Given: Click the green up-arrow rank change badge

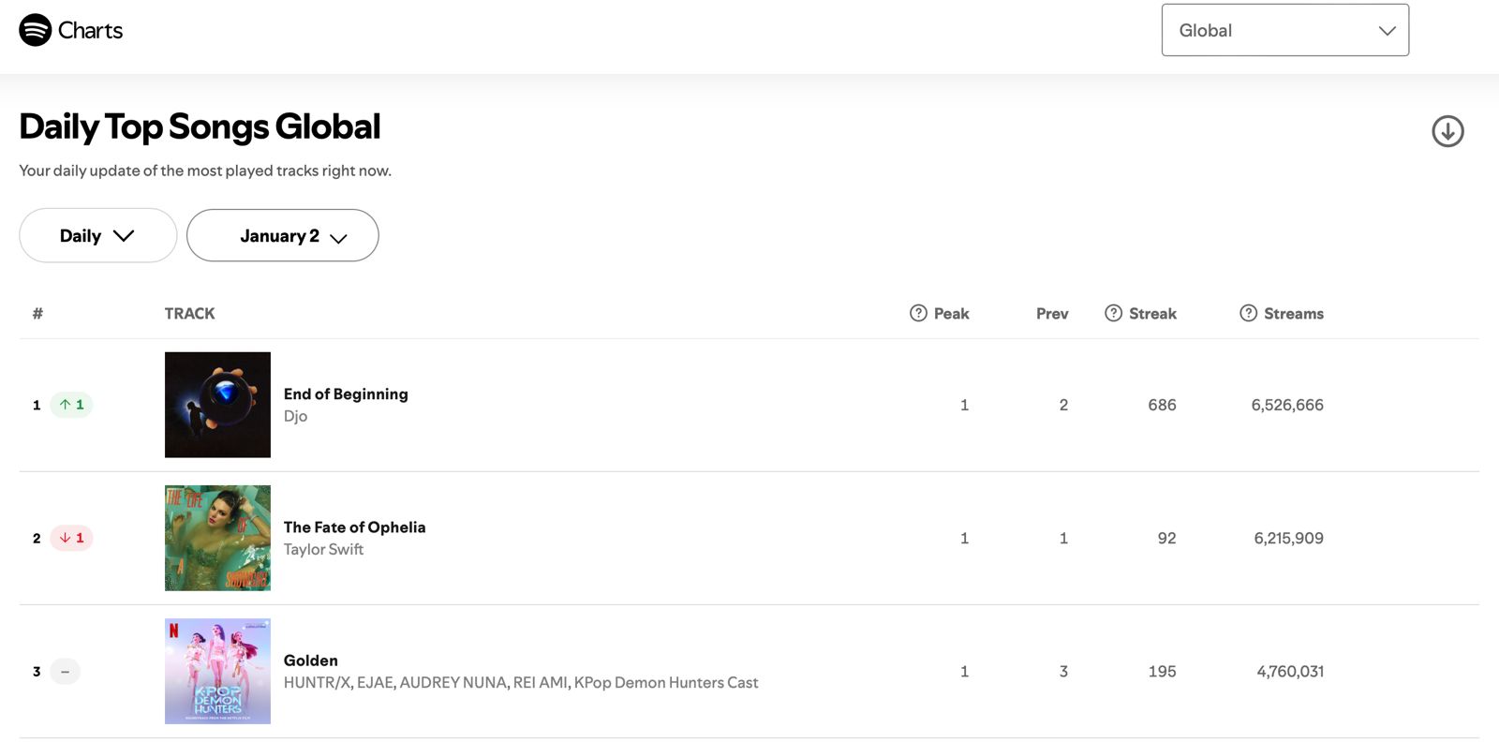Looking at the screenshot, I should pos(71,405).
